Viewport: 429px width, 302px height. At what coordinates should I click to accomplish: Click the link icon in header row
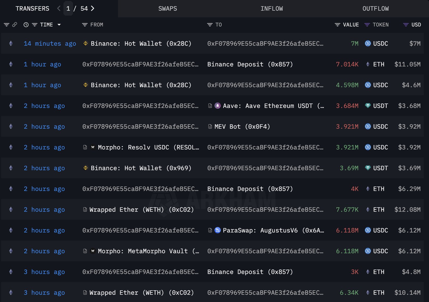tap(15, 25)
